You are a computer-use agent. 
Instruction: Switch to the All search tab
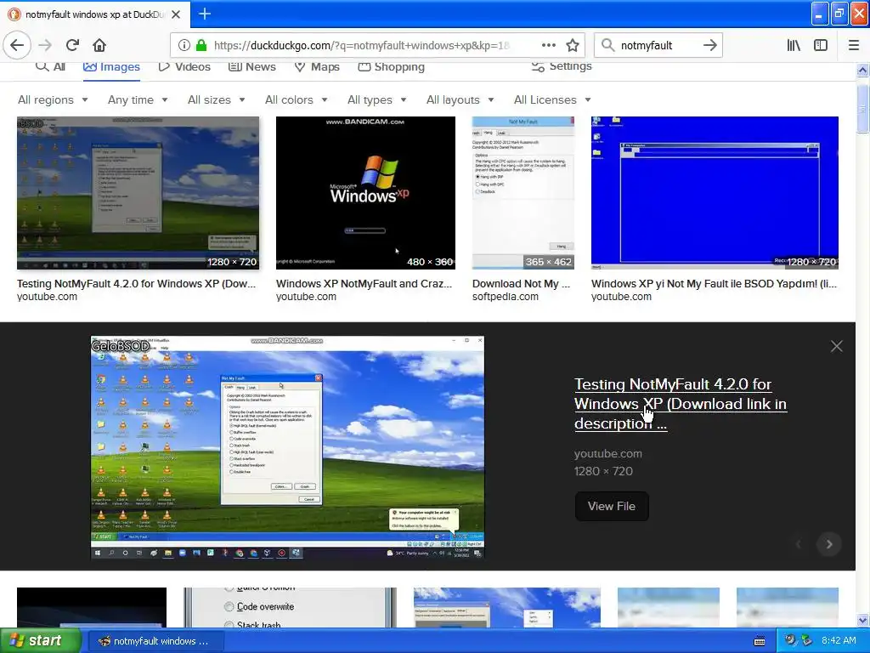(50, 66)
